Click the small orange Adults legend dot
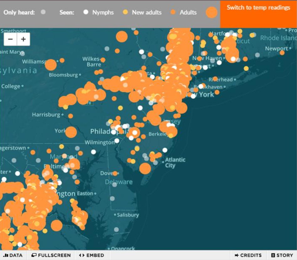This screenshot has width=297, height=260. [x=173, y=12]
